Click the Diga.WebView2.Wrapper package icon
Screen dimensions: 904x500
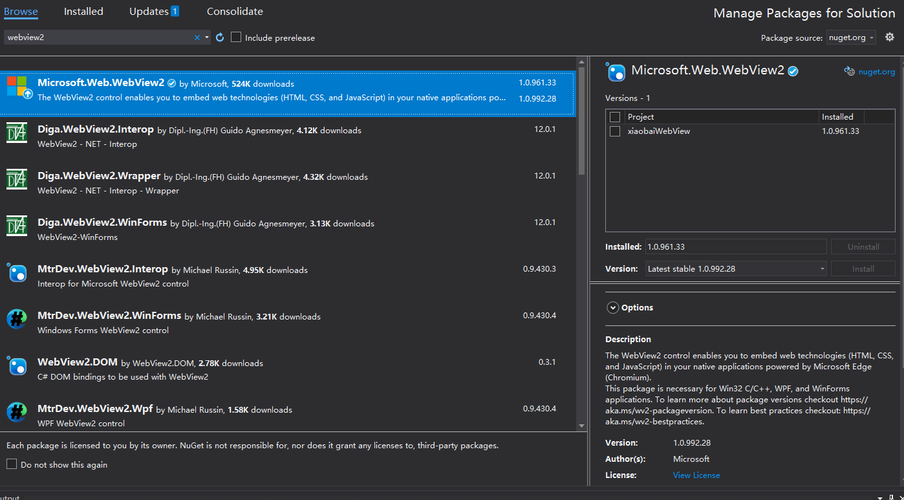pyautogui.click(x=17, y=179)
